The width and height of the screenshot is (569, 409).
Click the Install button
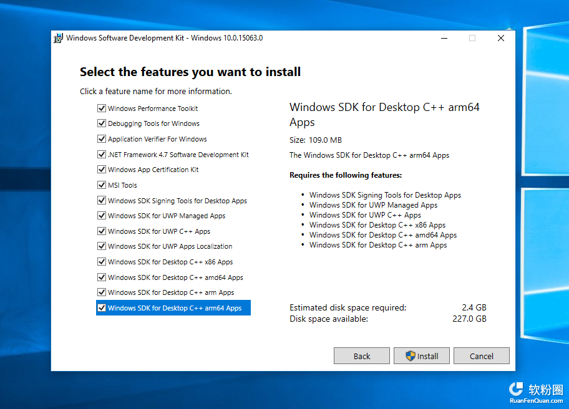[422, 355]
